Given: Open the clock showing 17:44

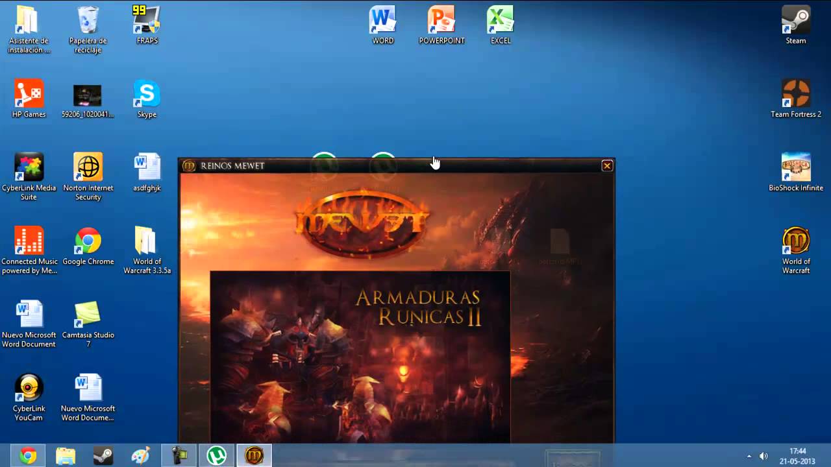Looking at the screenshot, I should 798,456.
